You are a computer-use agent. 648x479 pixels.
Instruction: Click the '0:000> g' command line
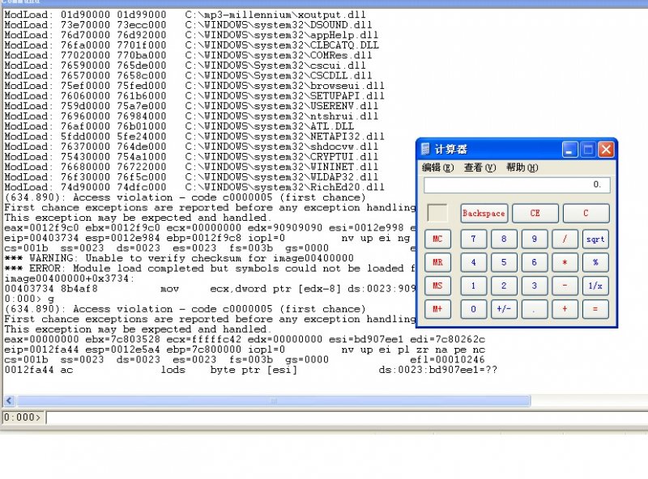point(29,299)
